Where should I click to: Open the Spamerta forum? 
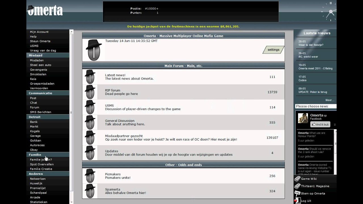click(x=113, y=190)
